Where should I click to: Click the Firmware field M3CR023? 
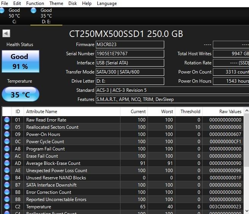pyautogui.click(x=130, y=45)
